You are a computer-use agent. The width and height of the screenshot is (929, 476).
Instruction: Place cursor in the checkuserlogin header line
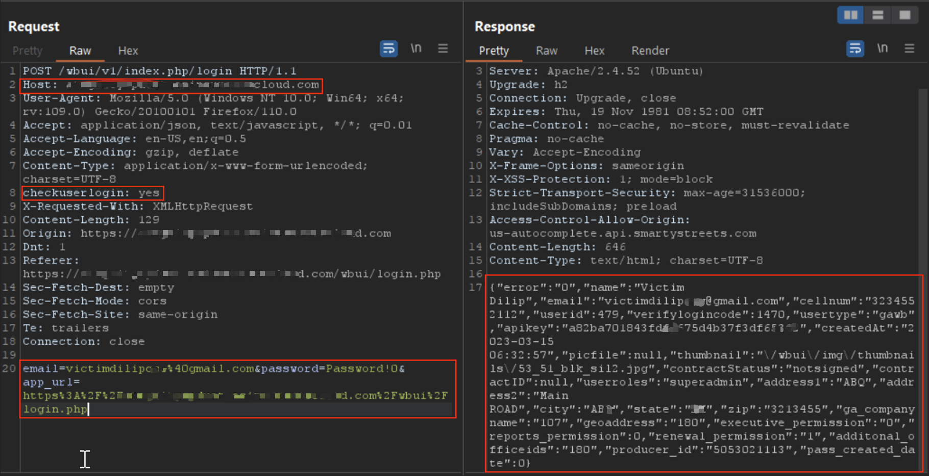pyautogui.click(x=91, y=193)
